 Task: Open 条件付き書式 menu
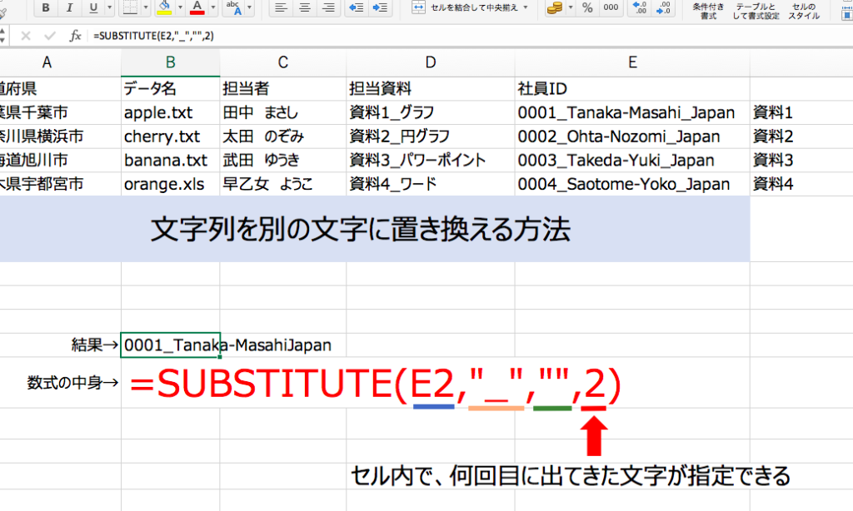pyautogui.click(x=708, y=11)
